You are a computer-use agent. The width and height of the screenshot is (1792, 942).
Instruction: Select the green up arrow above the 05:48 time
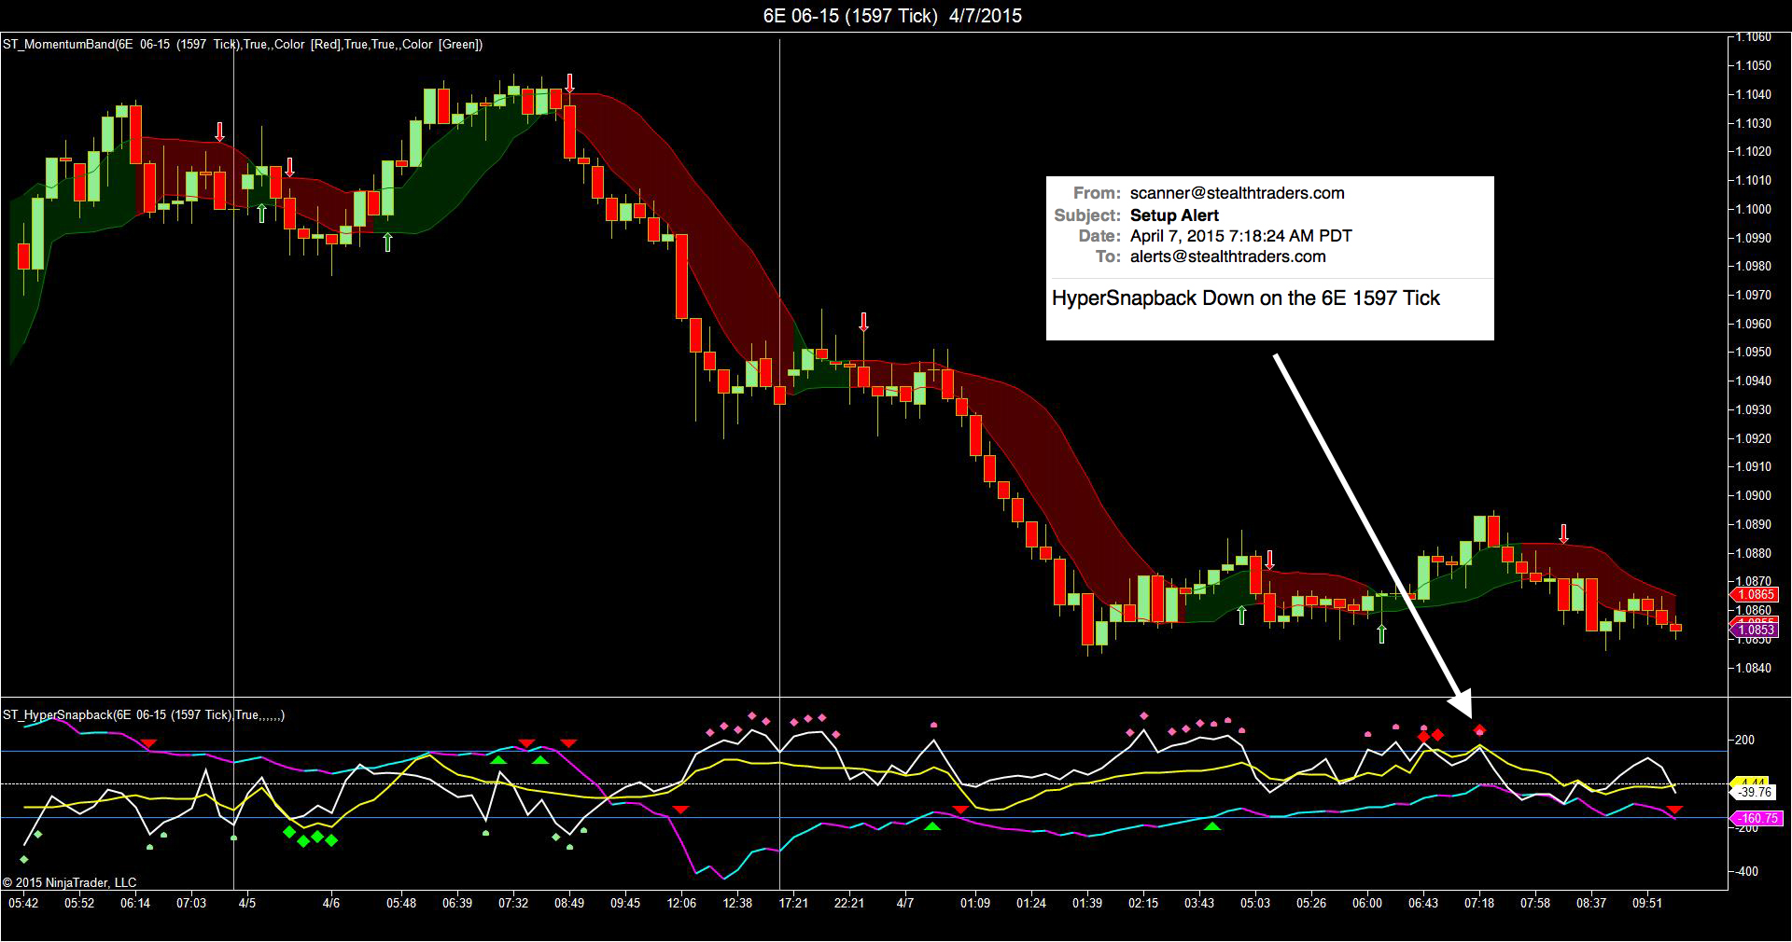pos(387,242)
